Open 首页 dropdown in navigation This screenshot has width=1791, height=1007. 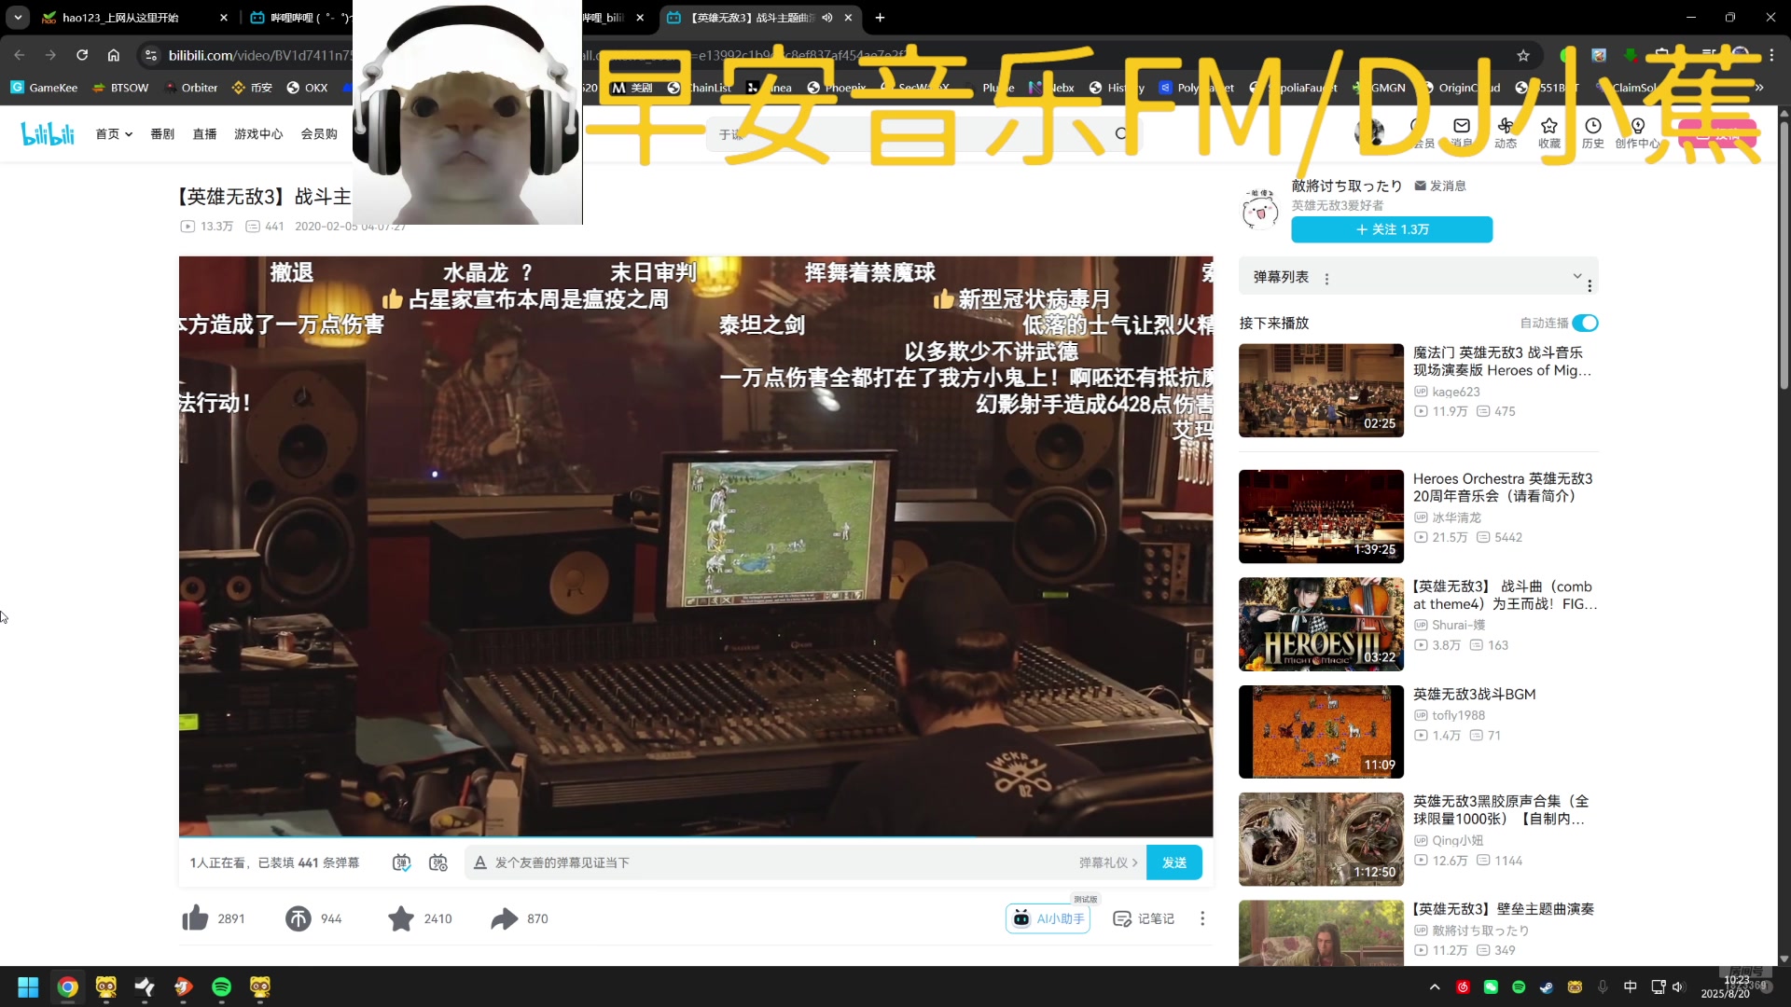114,134
